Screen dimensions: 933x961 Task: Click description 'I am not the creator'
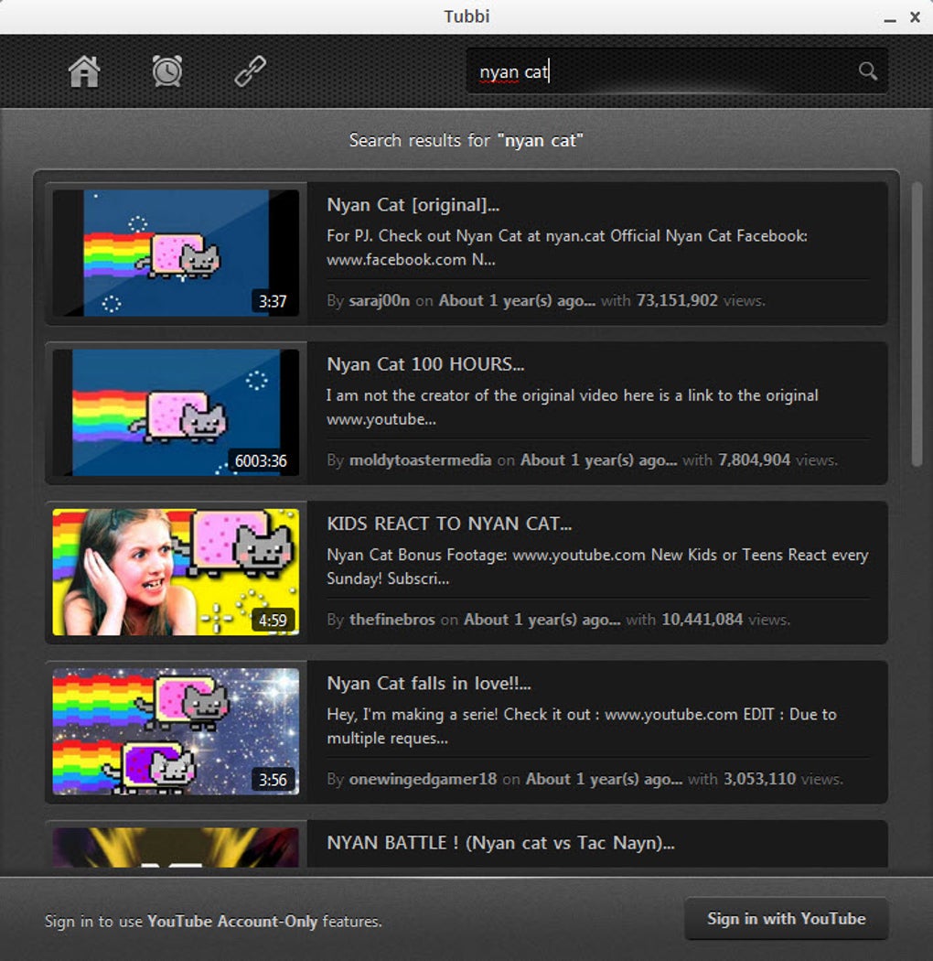(x=573, y=407)
